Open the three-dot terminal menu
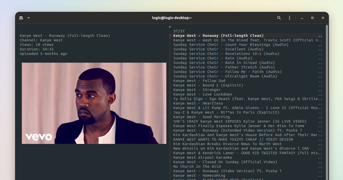The width and height of the screenshot is (343, 180). [x=290, y=18]
